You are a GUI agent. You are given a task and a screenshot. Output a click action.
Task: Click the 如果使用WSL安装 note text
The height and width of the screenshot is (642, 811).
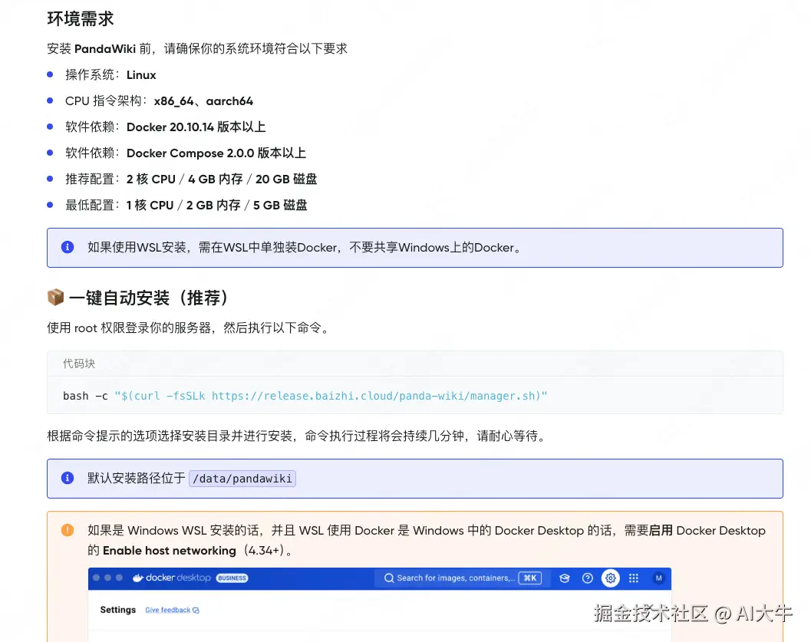coord(305,248)
